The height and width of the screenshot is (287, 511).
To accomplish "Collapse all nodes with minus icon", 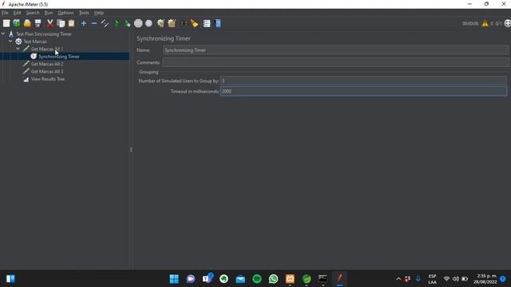I will (94, 23).
